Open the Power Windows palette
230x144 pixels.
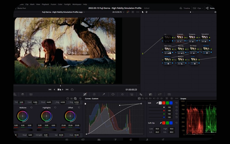pos(113,94)
